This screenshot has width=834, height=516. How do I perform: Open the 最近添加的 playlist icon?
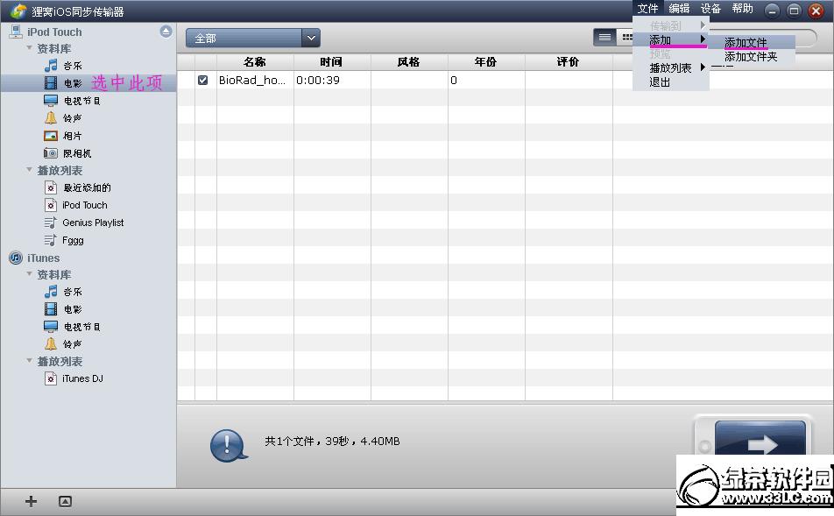click(x=51, y=187)
